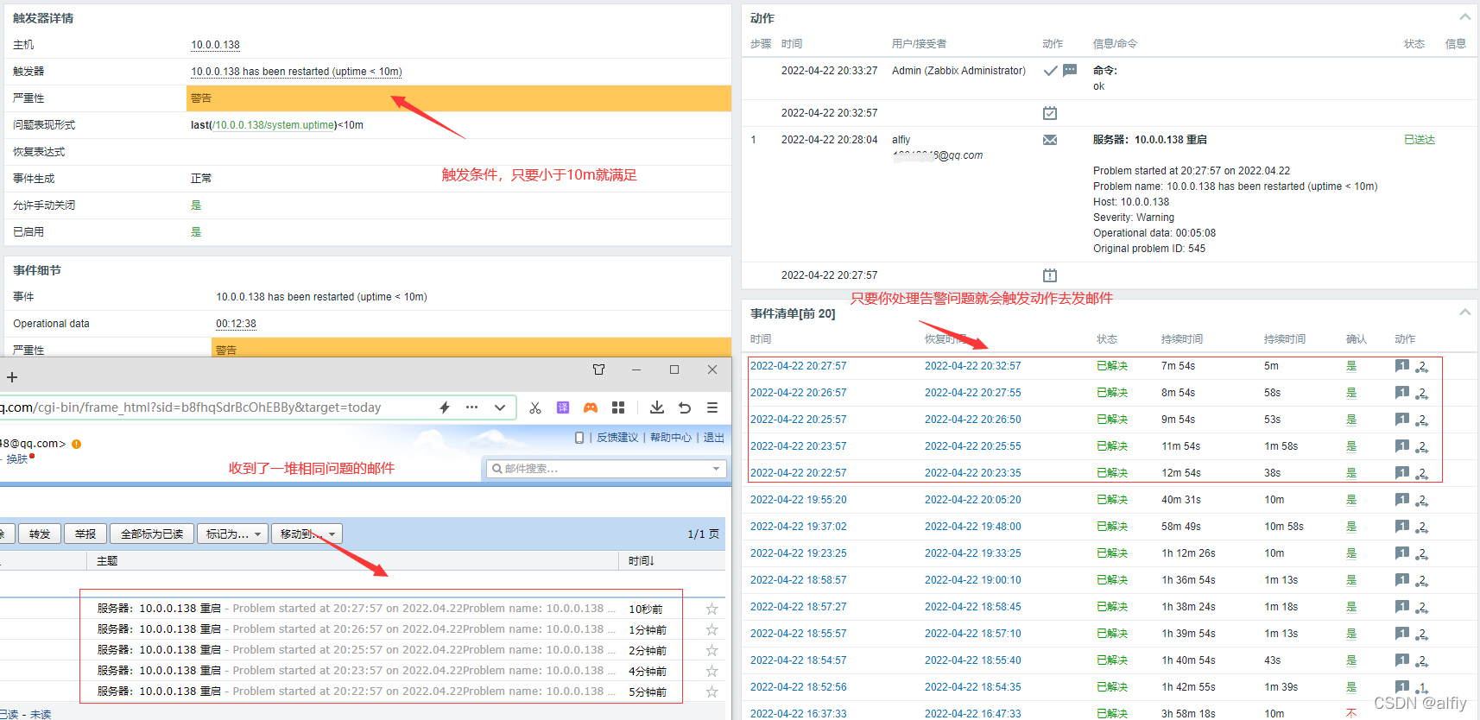Screen dimensions: 1480x720
Task: Open the browser downloads icon
Action: click(x=657, y=407)
